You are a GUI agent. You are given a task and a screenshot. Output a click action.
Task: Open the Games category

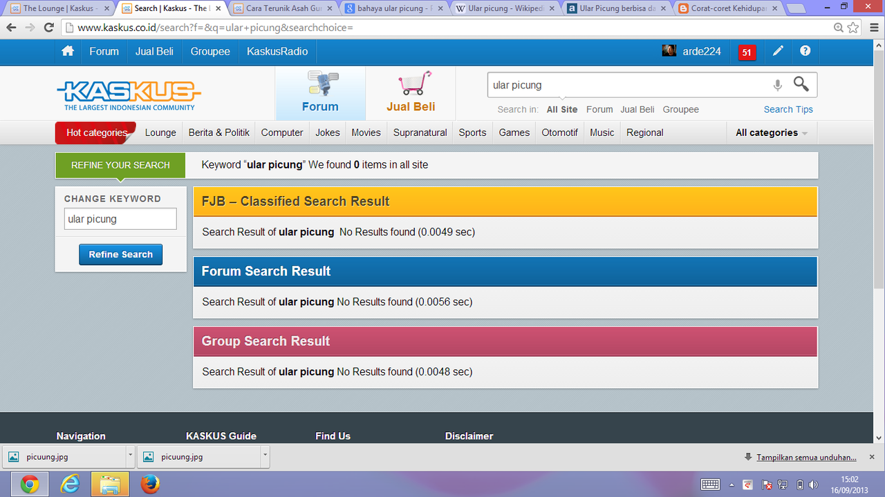[x=514, y=133]
